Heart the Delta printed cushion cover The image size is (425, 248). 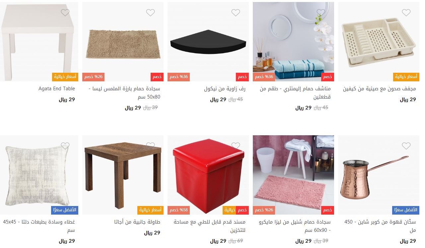point(65,145)
